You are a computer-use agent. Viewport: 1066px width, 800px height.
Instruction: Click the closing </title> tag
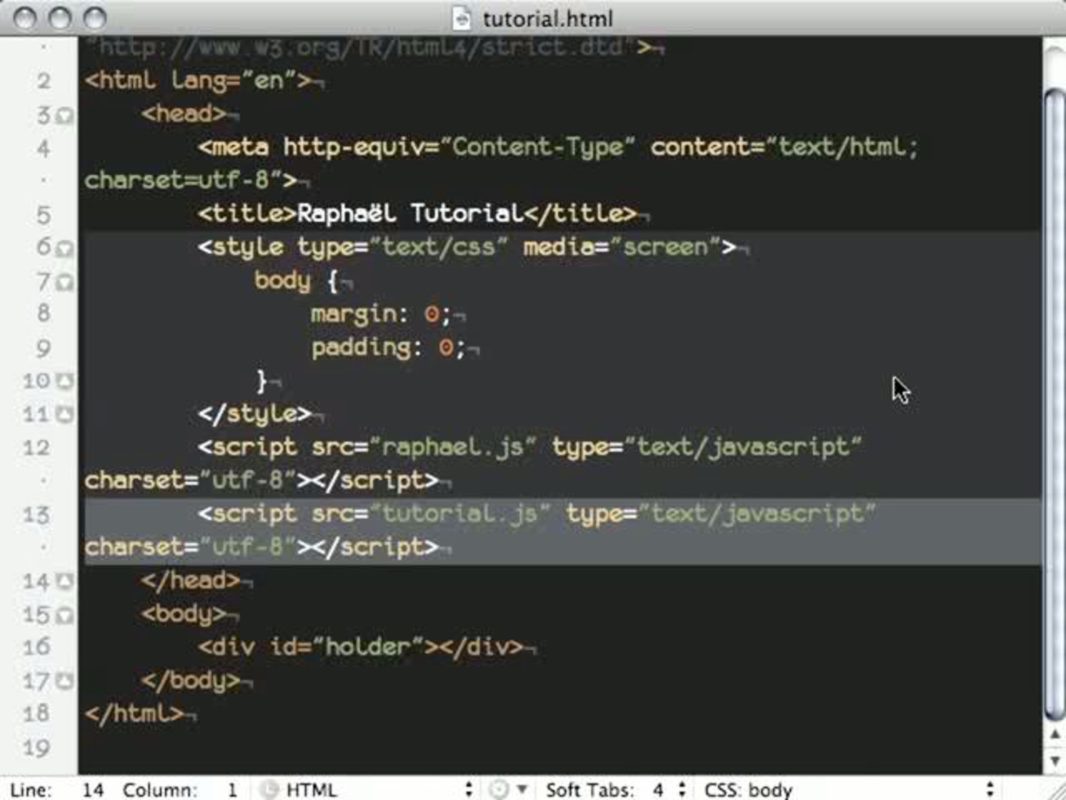(x=580, y=214)
